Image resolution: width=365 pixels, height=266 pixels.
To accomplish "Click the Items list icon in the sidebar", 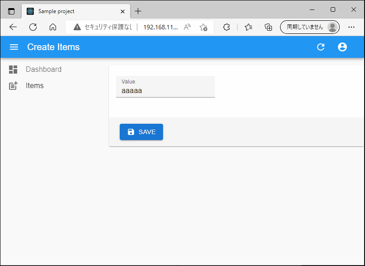I will (x=13, y=86).
